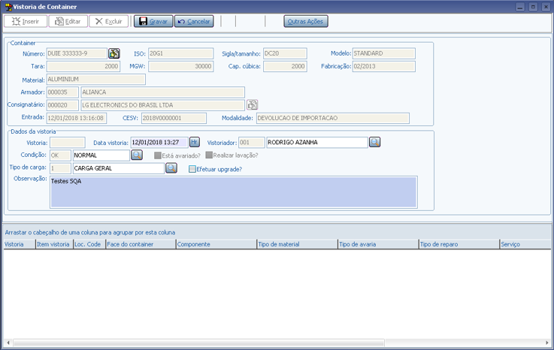Click the container lookup icon beside Número

(114, 53)
